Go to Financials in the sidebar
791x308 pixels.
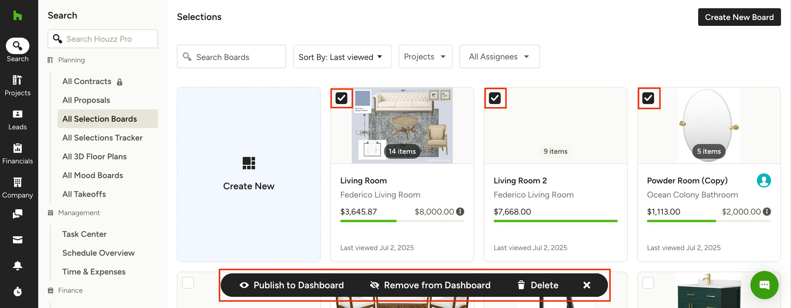pos(18,154)
